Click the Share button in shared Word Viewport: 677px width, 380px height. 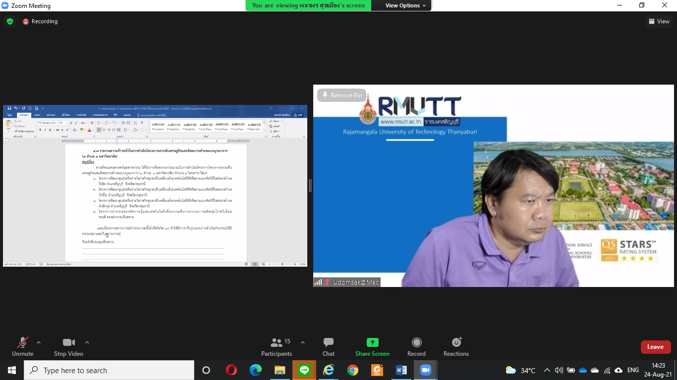298,115
